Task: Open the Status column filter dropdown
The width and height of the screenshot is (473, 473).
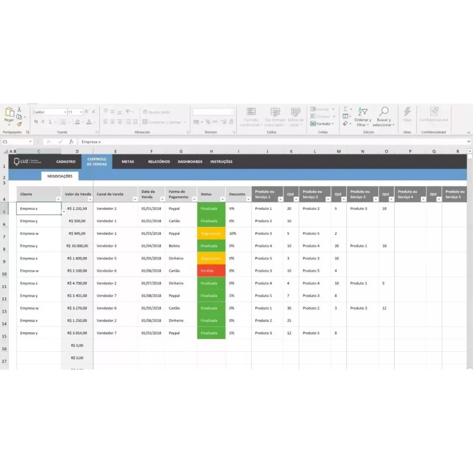Action: [x=222, y=199]
